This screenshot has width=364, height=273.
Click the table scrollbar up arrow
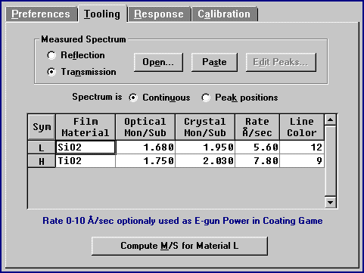coord(330,119)
